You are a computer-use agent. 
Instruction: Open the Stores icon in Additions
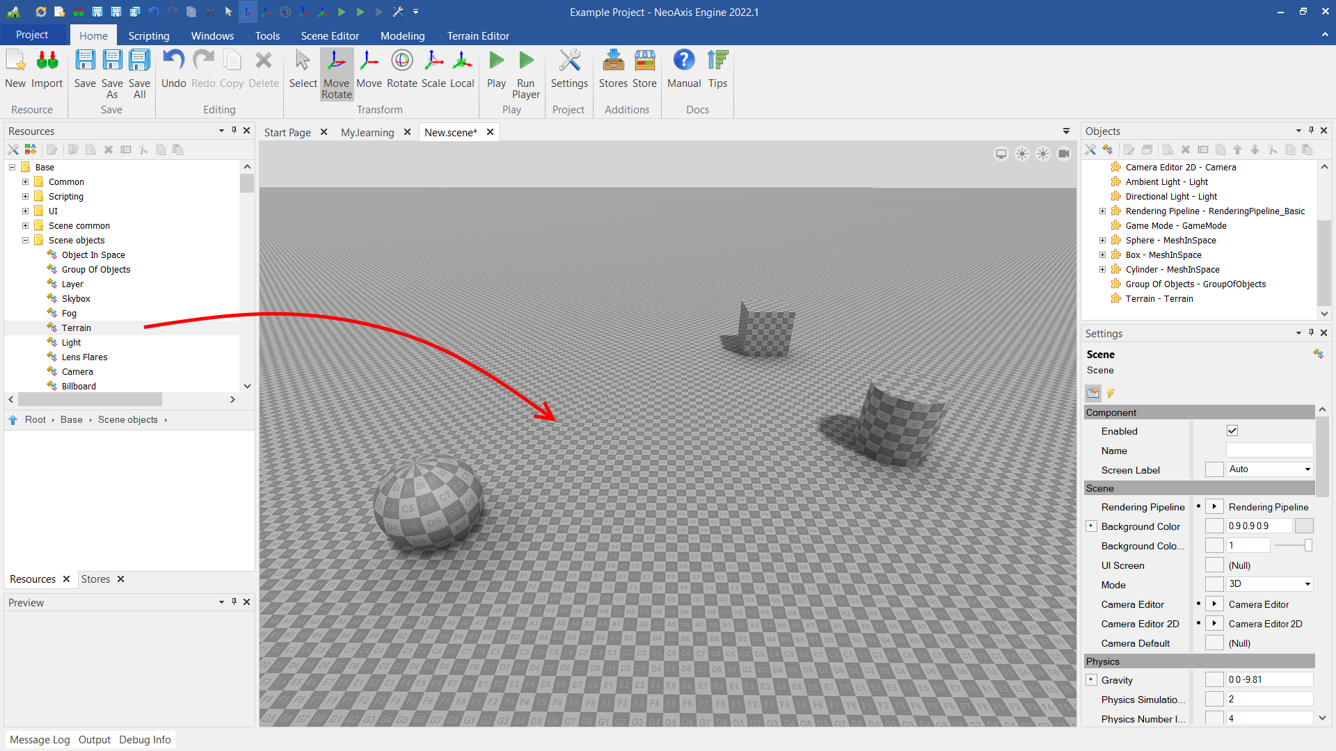612,70
